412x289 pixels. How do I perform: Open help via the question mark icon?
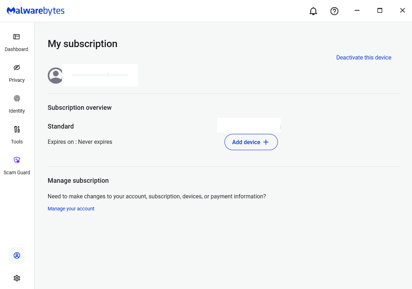coord(334,11)
